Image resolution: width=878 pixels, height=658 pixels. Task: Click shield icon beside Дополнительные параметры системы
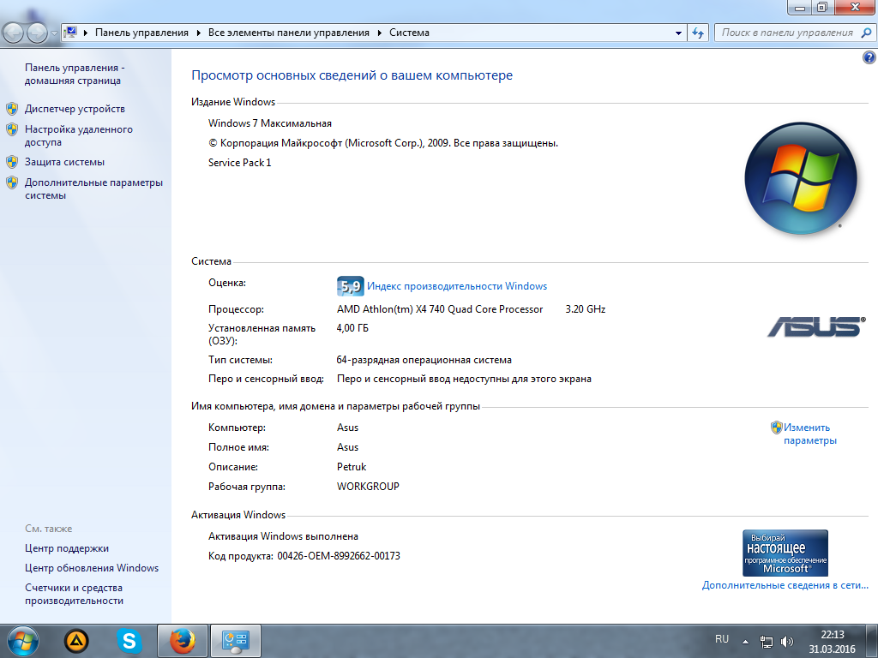tap(12, 182)
